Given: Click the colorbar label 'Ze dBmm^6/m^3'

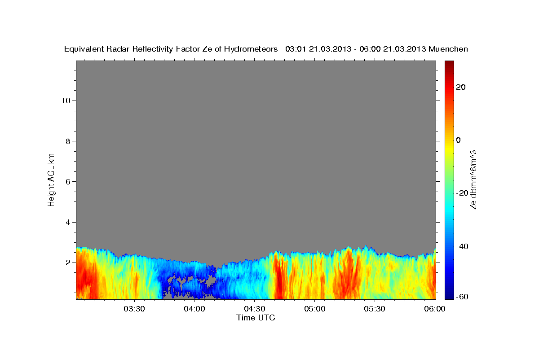Looking at the screenshot, I should (x=473, y=179).
